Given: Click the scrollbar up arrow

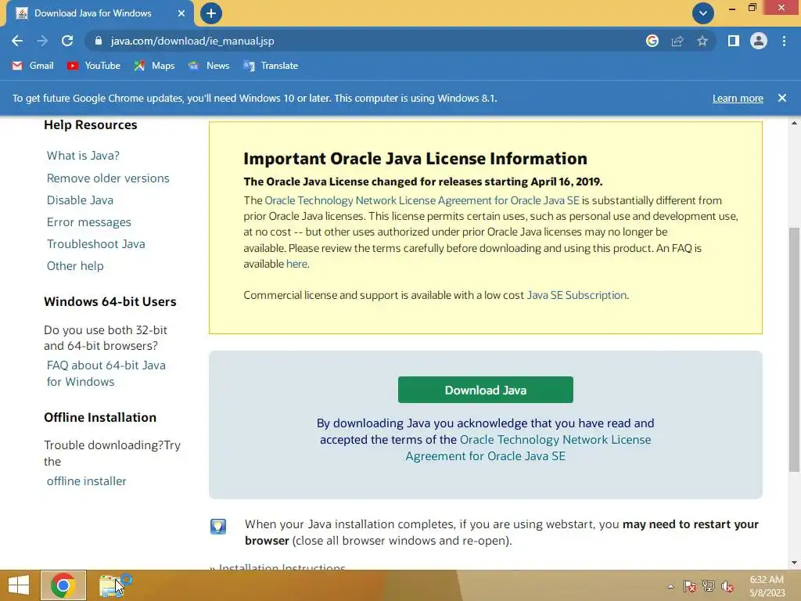Looking at the screenshot, I should coord(794,123).
